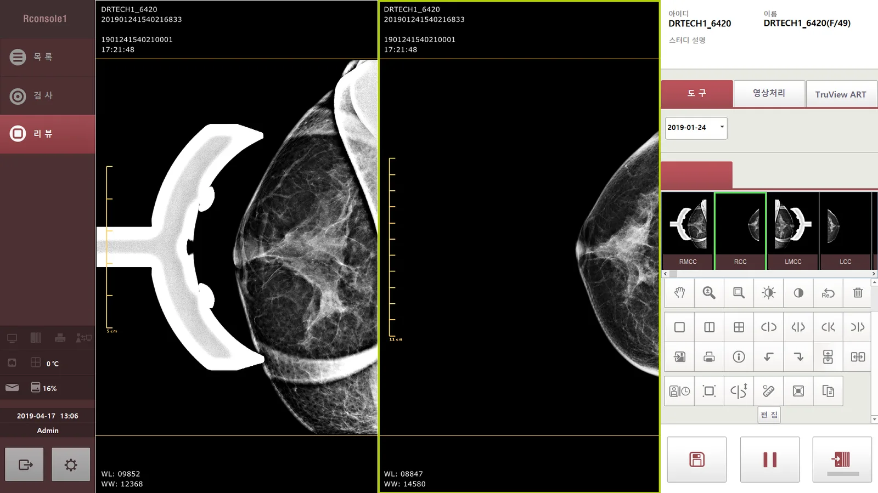Choose the region magnify tool
878x493 pixels.
[x=739, y=293]
